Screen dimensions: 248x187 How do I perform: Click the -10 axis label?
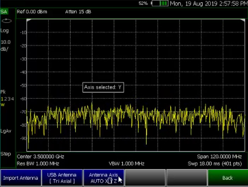(x=23, y=33)
